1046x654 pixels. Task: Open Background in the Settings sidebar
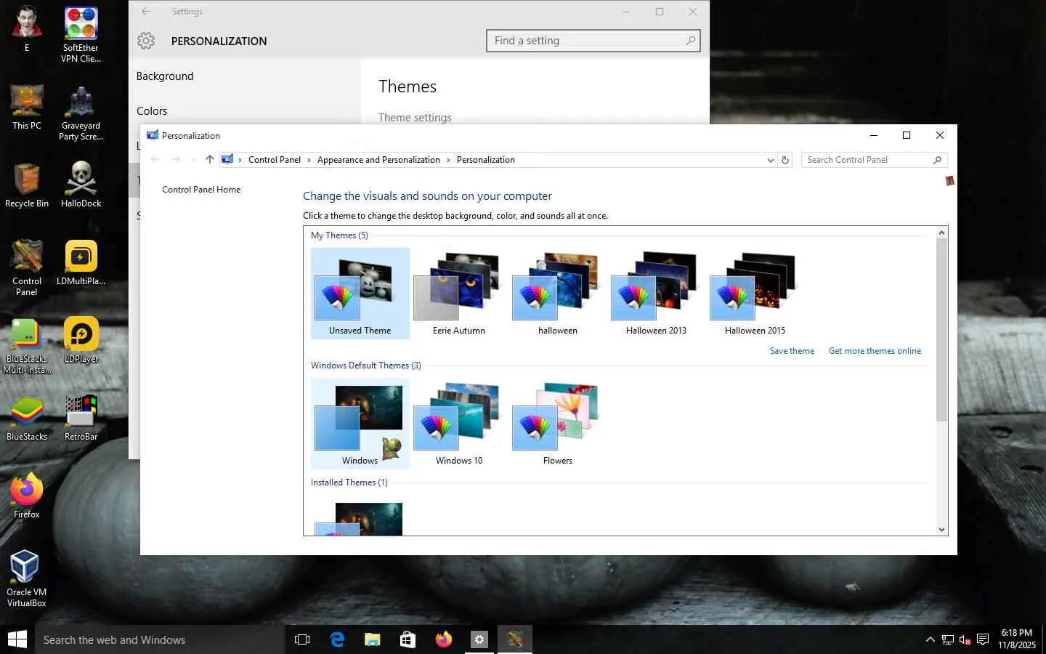click(x=165, y=76)
